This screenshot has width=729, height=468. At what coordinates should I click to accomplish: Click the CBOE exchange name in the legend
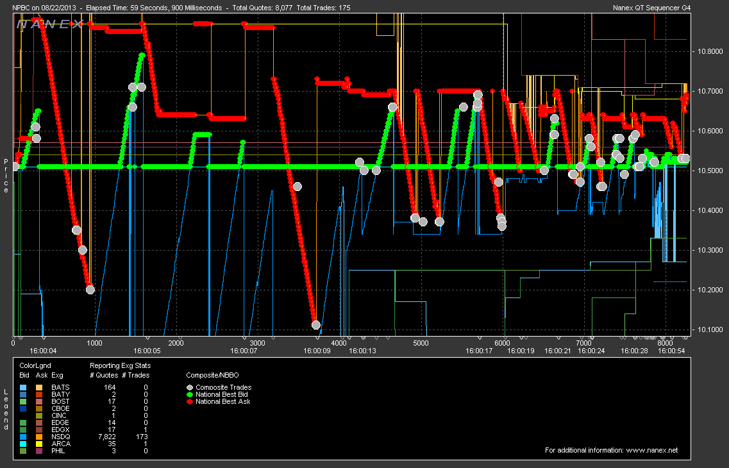click(x=60, y=408)
